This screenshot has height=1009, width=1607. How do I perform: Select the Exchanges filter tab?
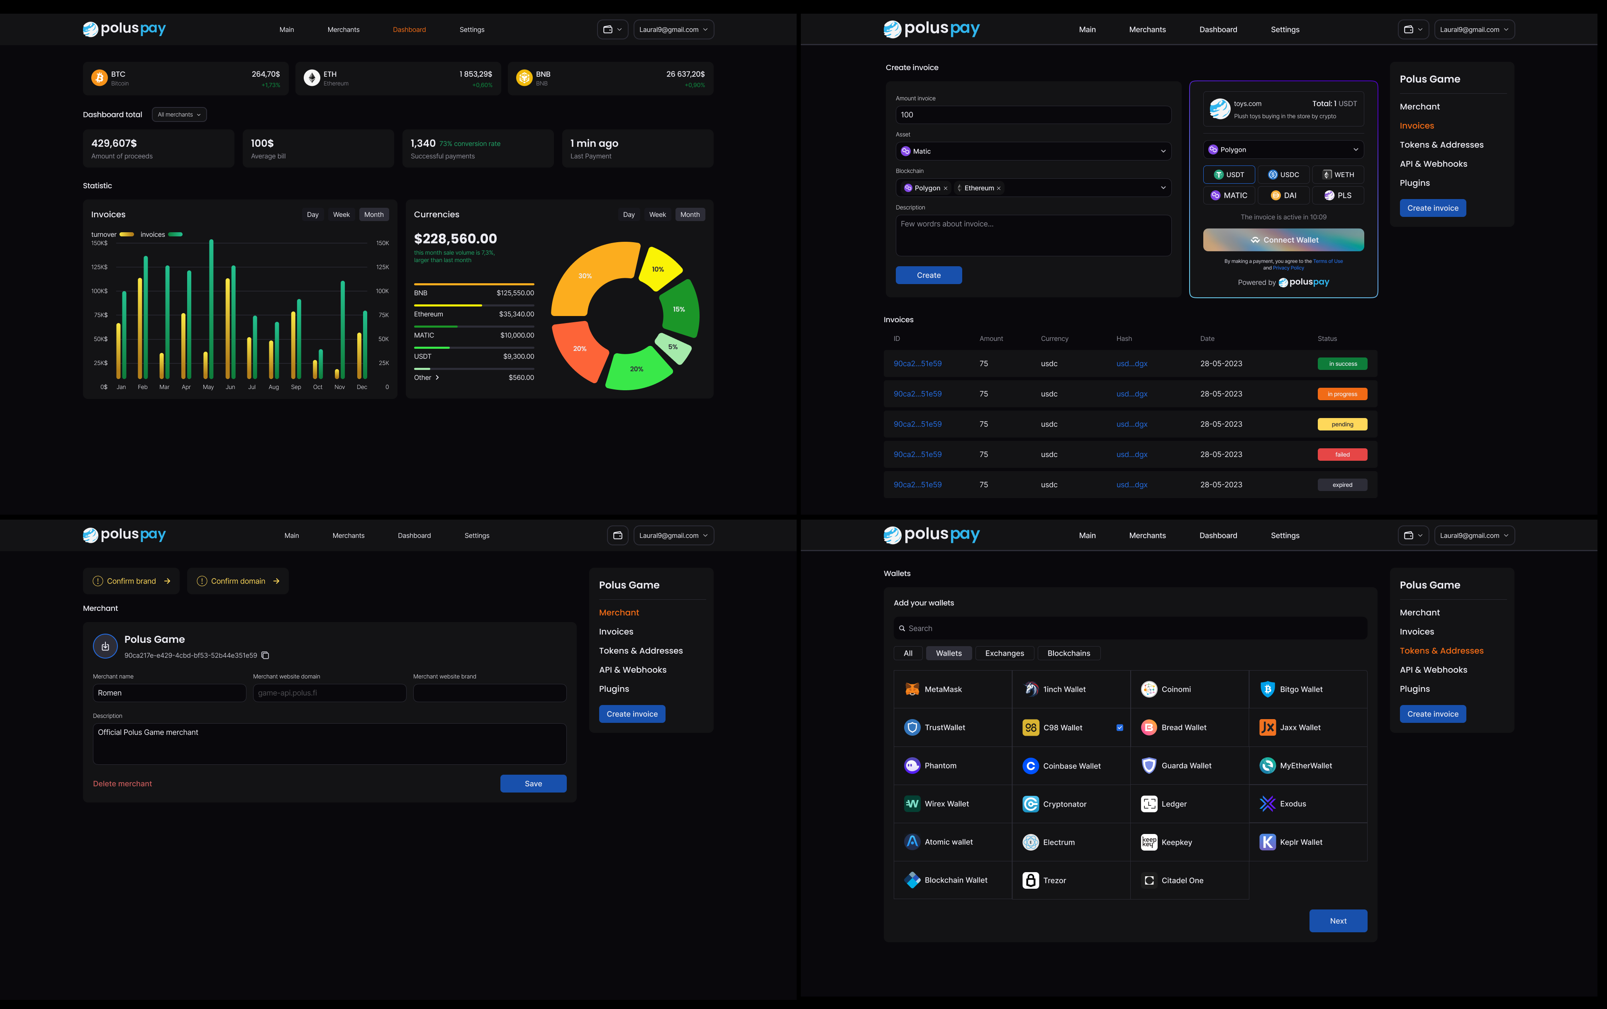click(1004, 653)
